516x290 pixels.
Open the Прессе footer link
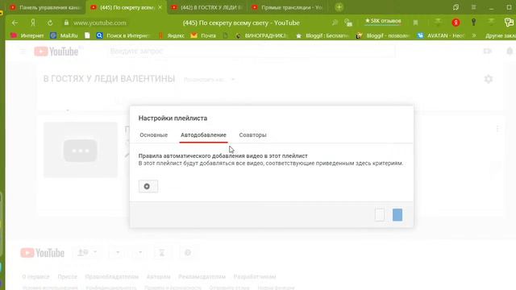(67, 277)
